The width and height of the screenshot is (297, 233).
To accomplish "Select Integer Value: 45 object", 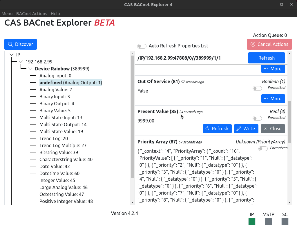I will click(x=57, y=181).
